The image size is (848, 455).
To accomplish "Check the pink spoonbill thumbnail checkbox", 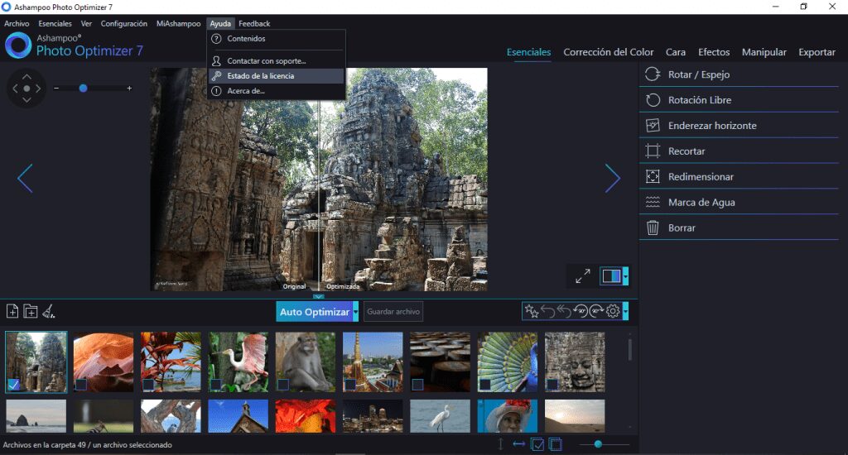I will point(215,385).
